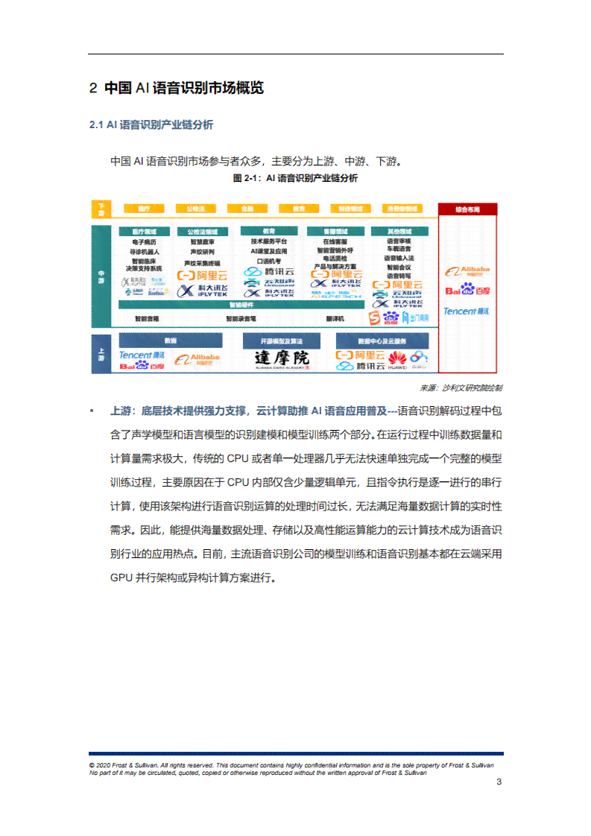591x836 pixels.
Task: Click the 達摩院 logo under 开源模型及算法
Action: tap(282, 358)
